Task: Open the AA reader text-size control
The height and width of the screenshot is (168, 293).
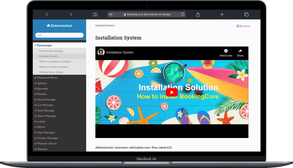Action: pyautogui.click(x=111, y=14)
